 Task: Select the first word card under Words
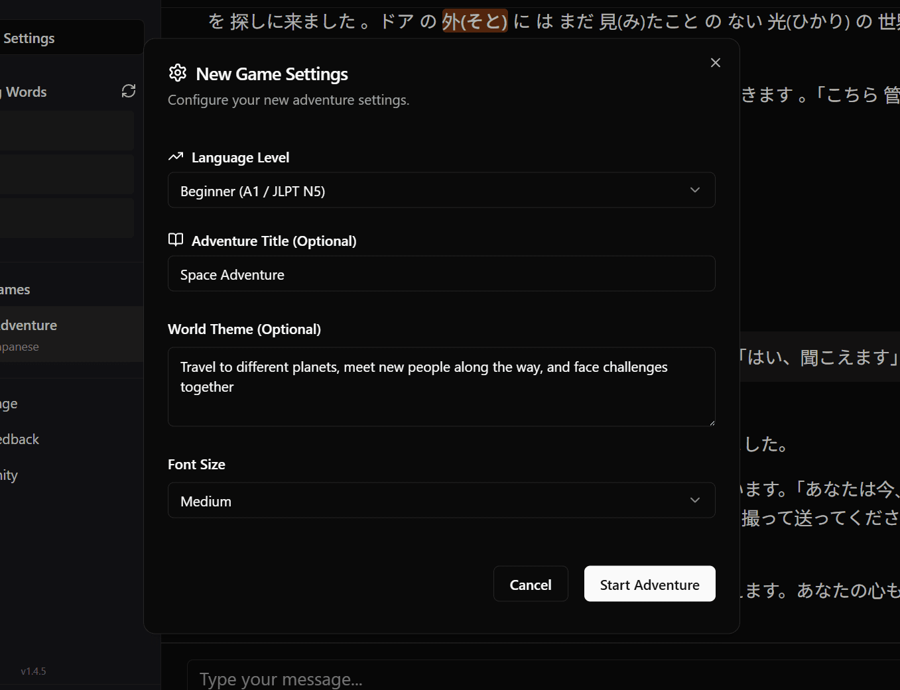pyautogui.click(x=66, y=131)
